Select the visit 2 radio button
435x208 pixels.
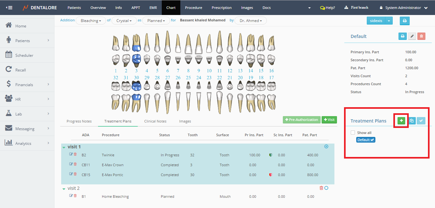click(x=326, y=188)
